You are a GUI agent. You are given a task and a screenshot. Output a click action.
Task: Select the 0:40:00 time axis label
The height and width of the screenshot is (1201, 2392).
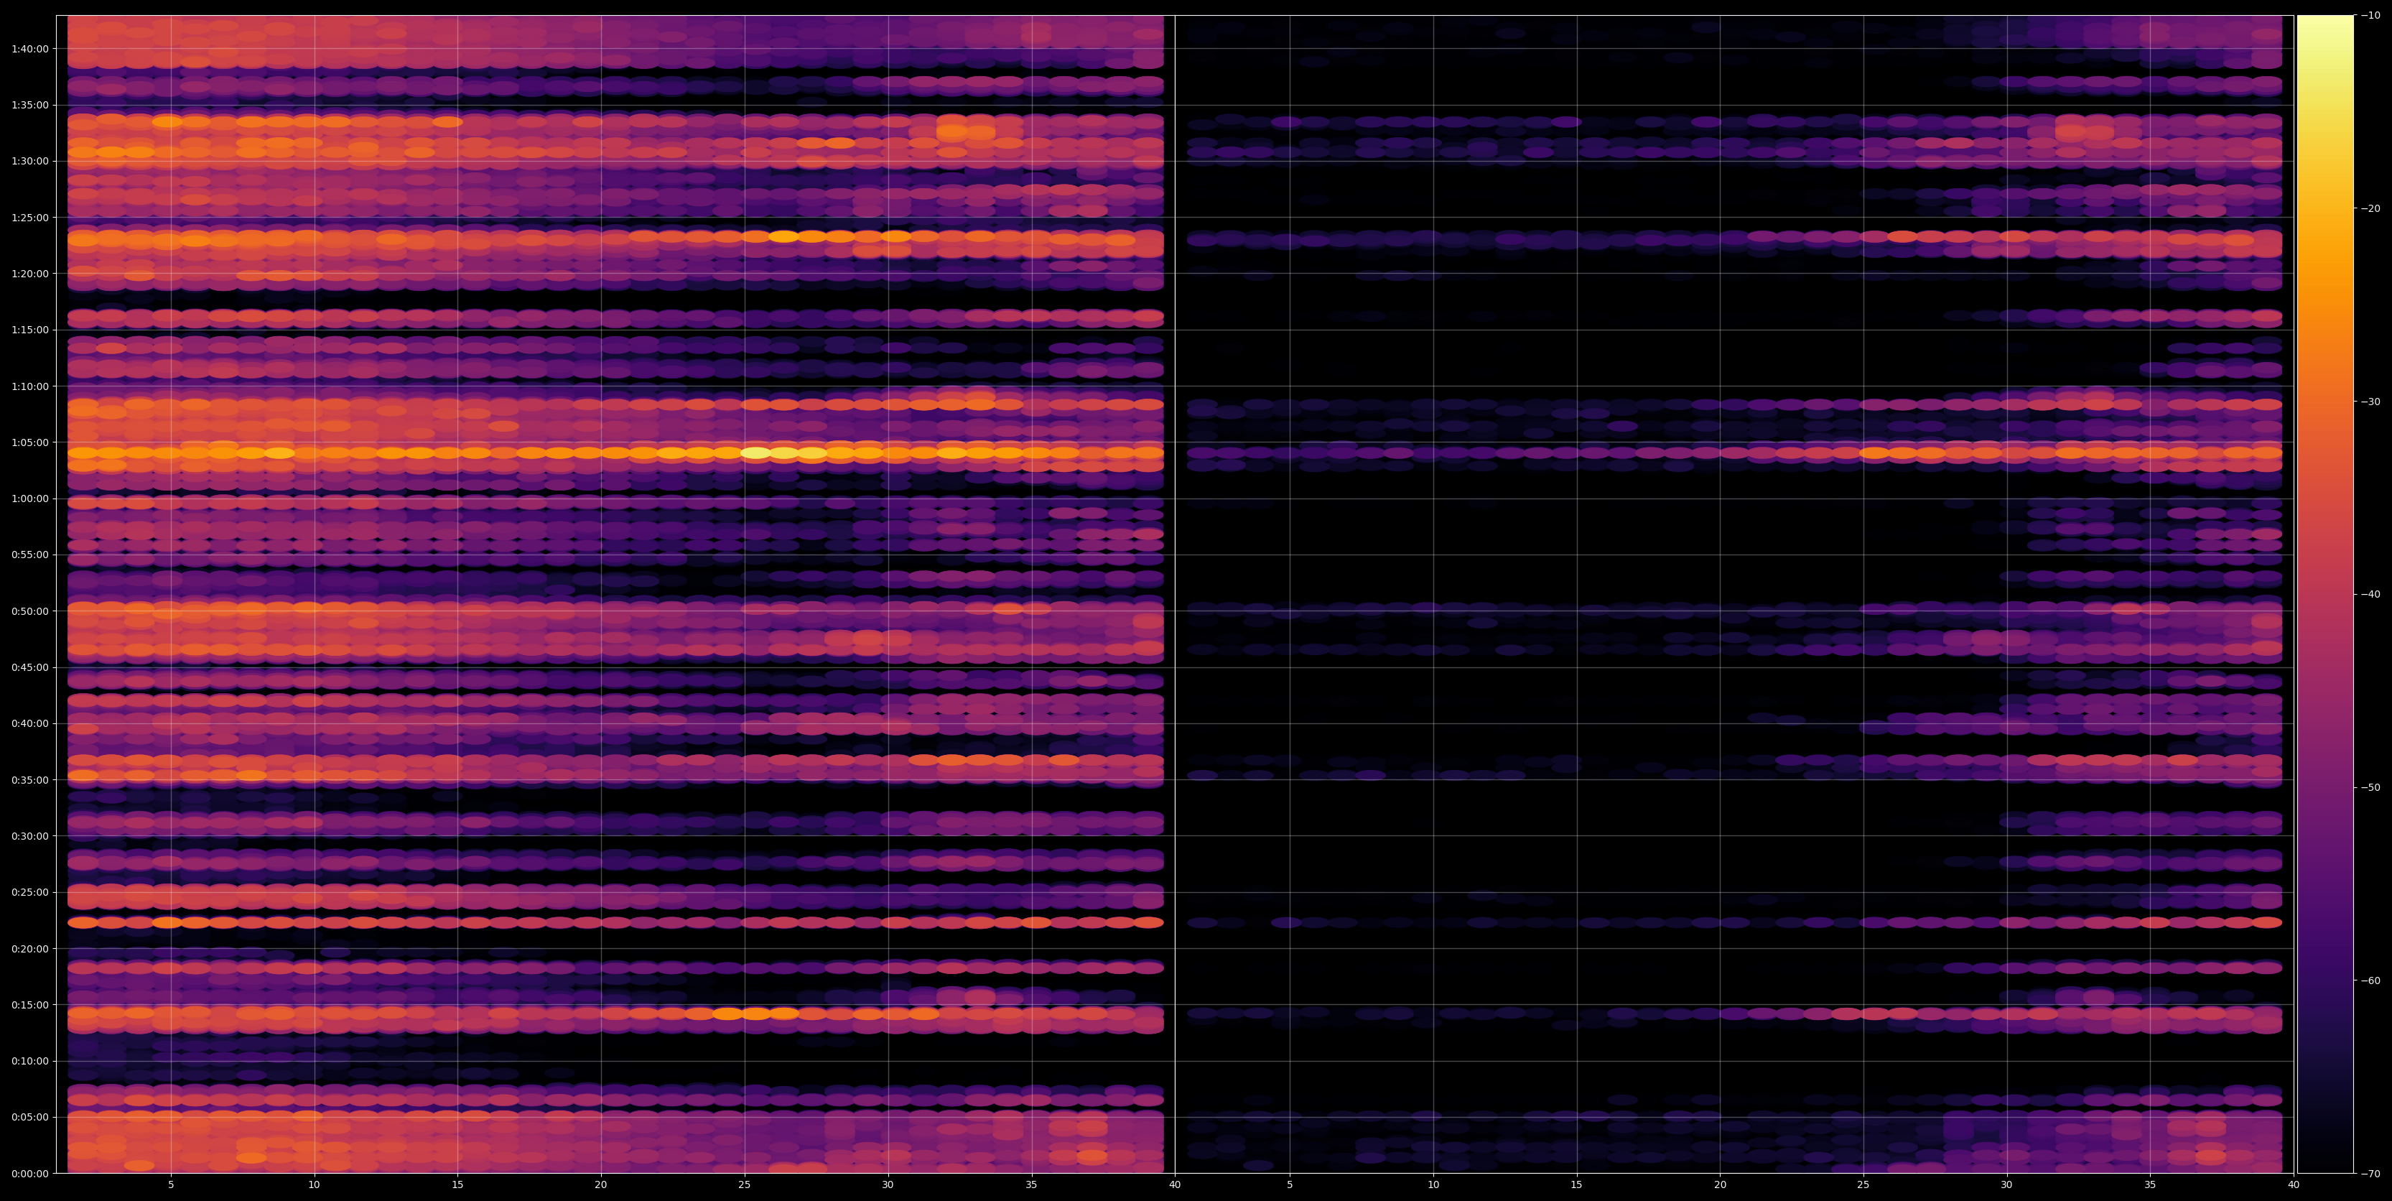29,723
